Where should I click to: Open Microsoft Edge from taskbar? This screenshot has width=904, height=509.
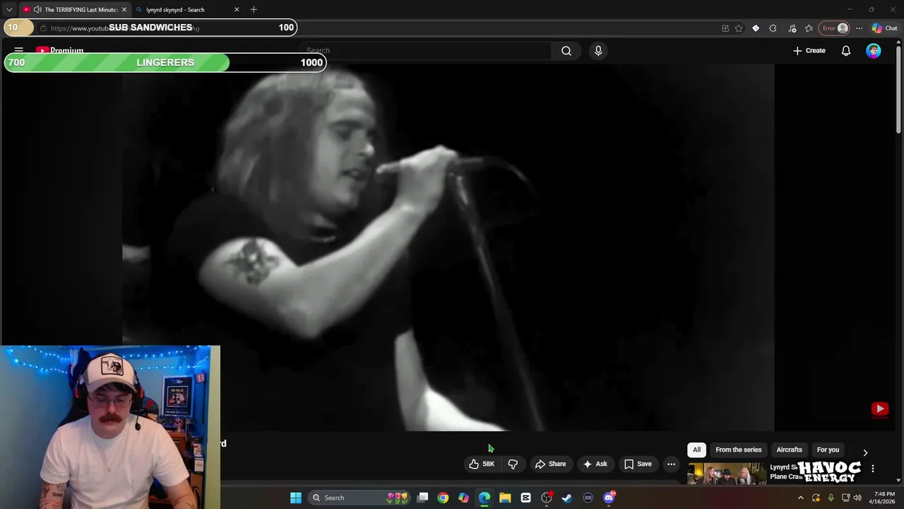pos(484,498)
